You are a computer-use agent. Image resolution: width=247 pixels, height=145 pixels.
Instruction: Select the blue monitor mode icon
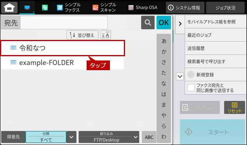(x=27, y=7)
